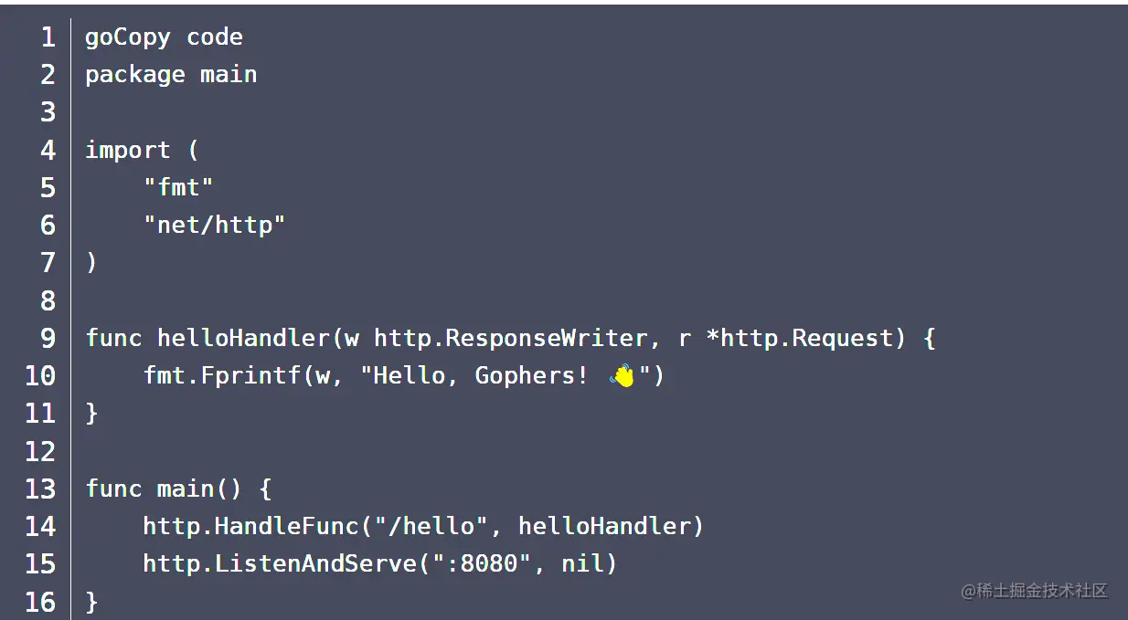Screen dimensions: 1128x620
Task: Click line number 16 in the gutter
Action: pos(40,603)
